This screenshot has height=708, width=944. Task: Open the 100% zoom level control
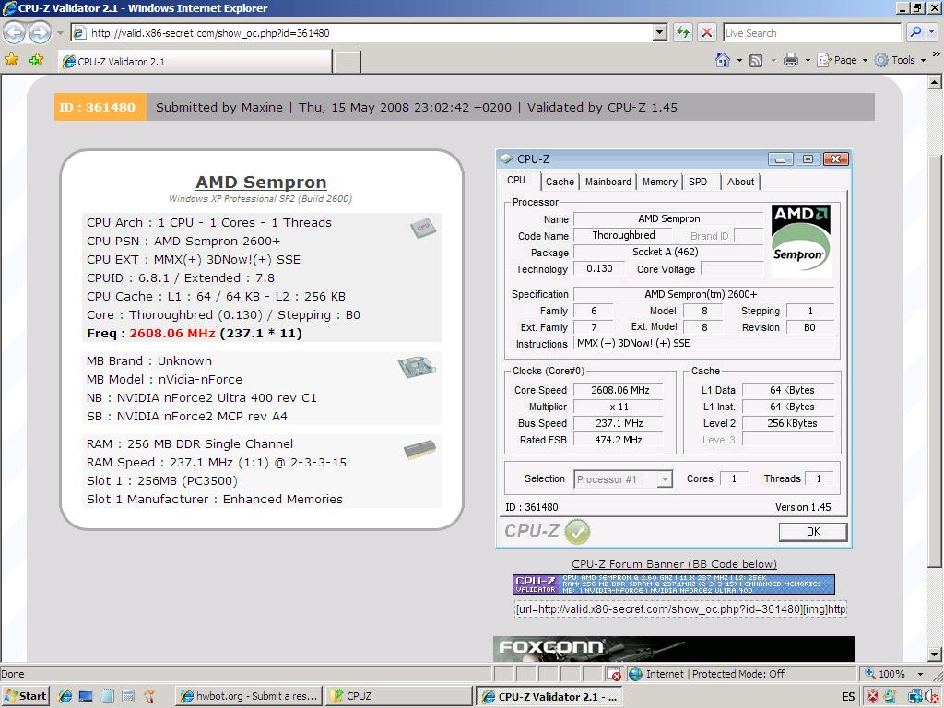click(884, 674)
